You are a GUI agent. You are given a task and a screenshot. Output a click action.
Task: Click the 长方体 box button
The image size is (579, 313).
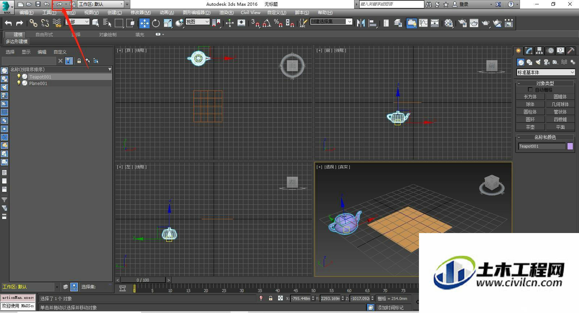530,97
